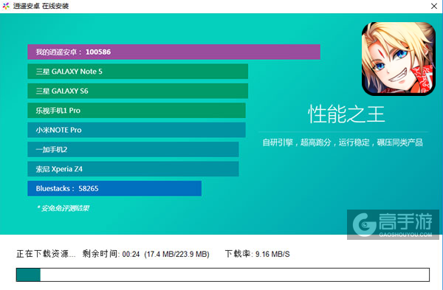Click the 自研引擎 description line

click(343, 142)
